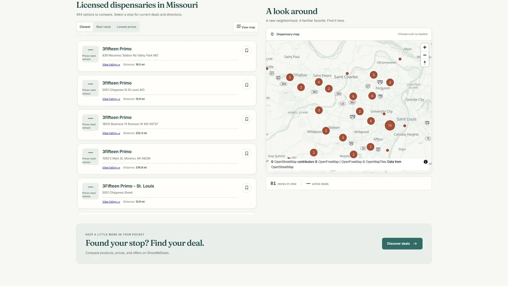Reset map bearing with compass button
Screen dimensions: 508x286
(x=425, y=63)
